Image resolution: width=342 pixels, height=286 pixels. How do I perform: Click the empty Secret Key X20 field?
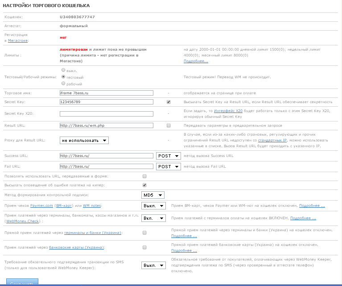click(x=106, y=114)
